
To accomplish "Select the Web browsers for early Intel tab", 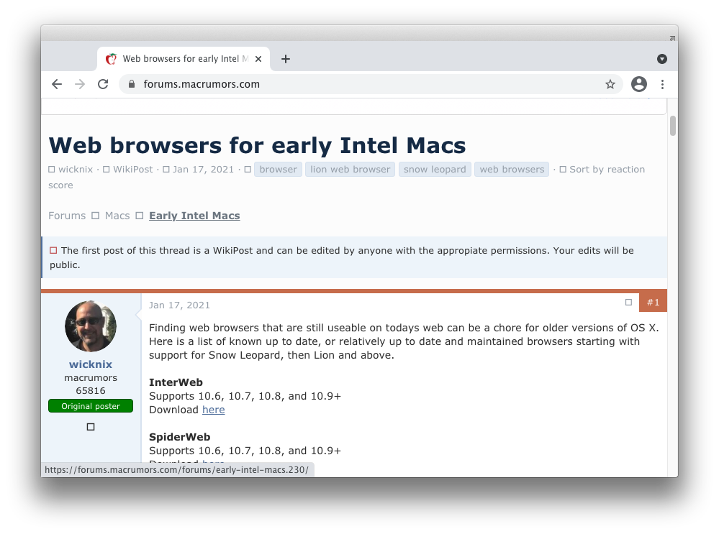I will pos(184,59).
